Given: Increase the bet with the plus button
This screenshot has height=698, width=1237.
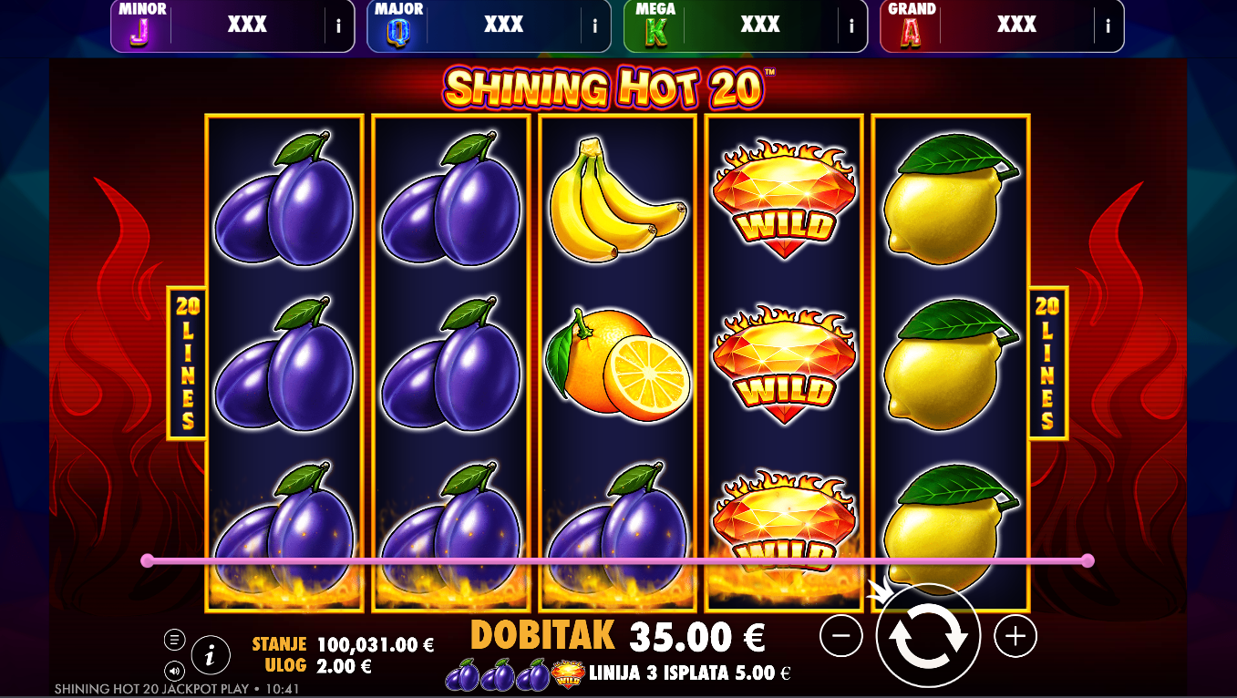Looking at the screenshot, I should pos(1015,636).
